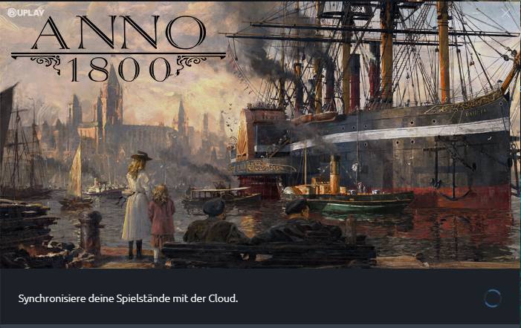Click the yellow funnel of the tugboat
This screenshot has width=521, height=328.
[x=334, y=174]
